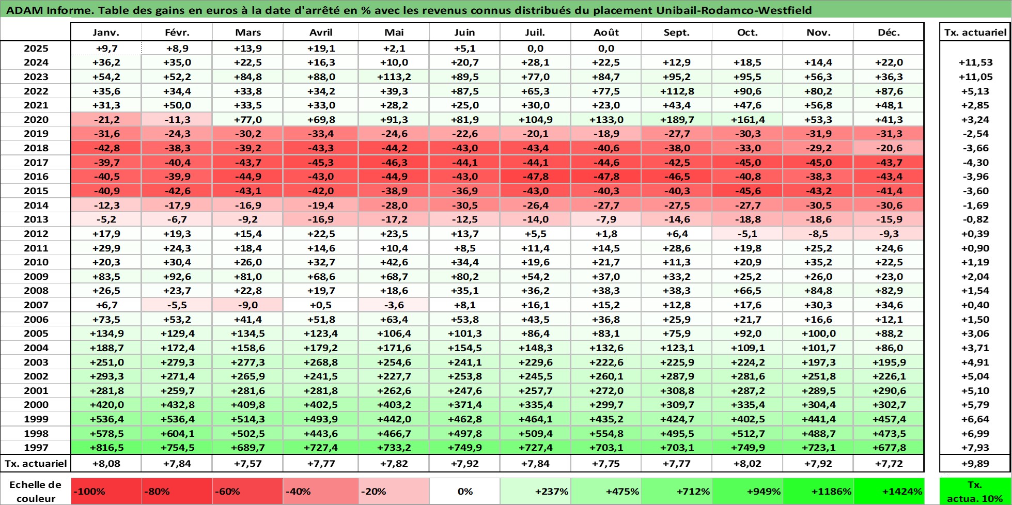Select the 2020 year row label
This screenshot has height=505, width=1012.
coord(36,119)
